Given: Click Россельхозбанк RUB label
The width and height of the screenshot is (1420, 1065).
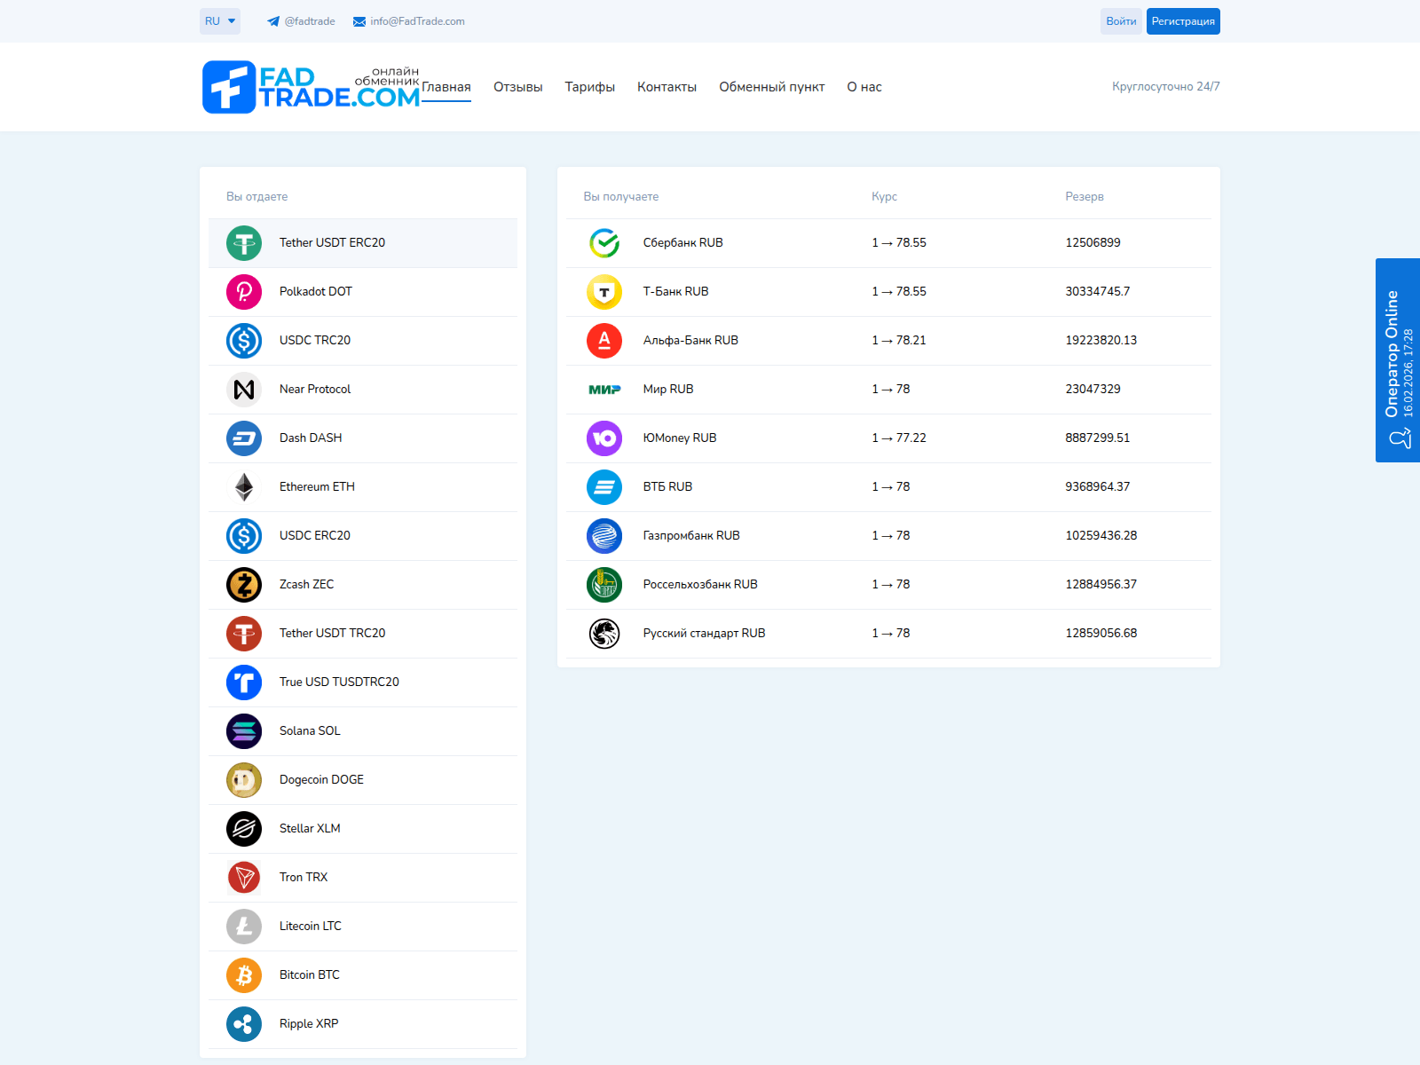Looking at the screenshot, I should [x=700, y=585].
